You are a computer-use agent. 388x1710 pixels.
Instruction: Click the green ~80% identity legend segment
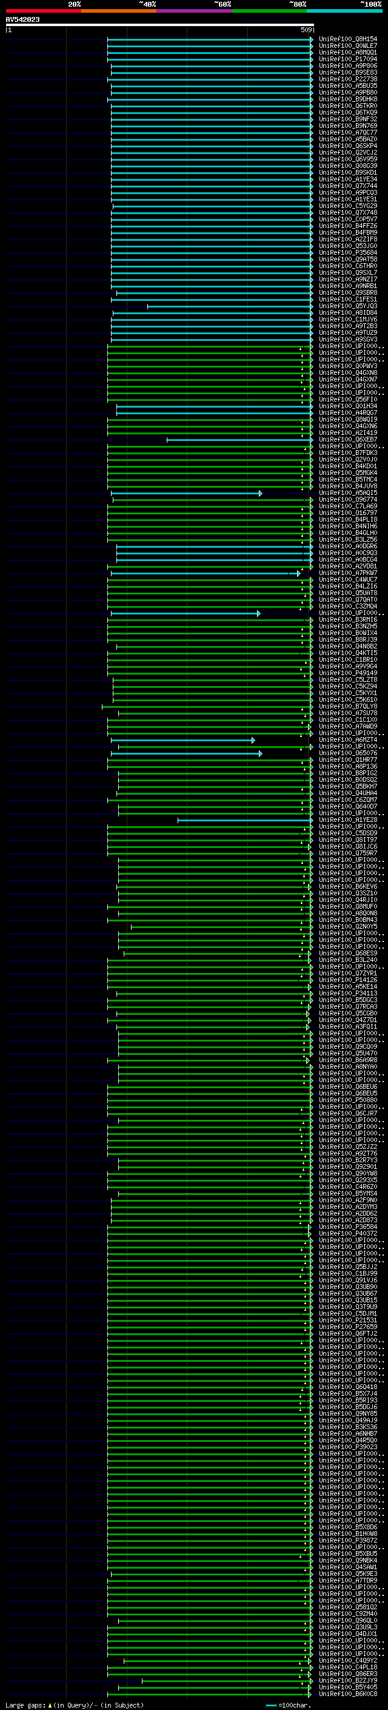[x=269, y=11]
